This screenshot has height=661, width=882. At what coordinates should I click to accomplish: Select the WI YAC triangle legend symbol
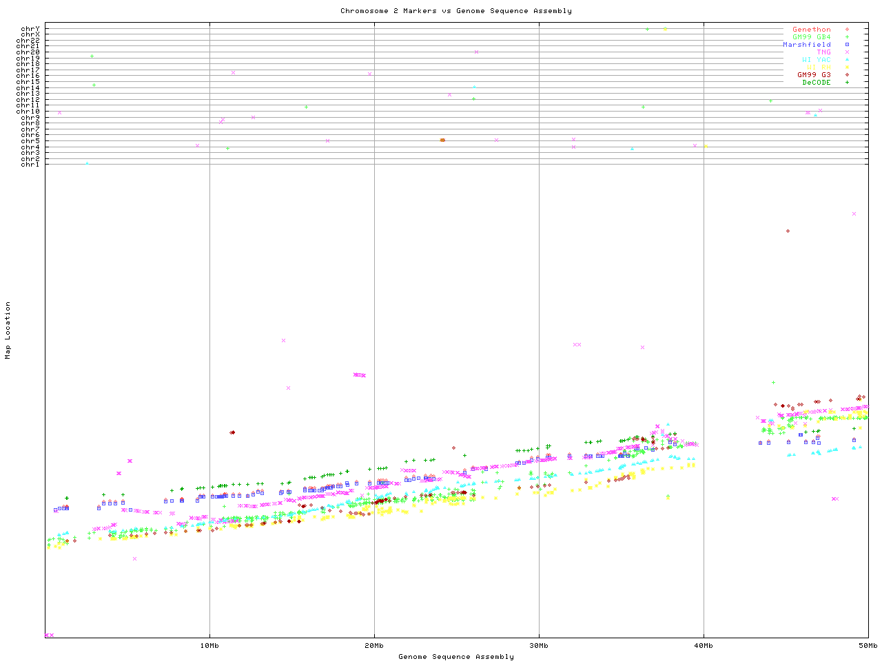(x=847, y=60)
